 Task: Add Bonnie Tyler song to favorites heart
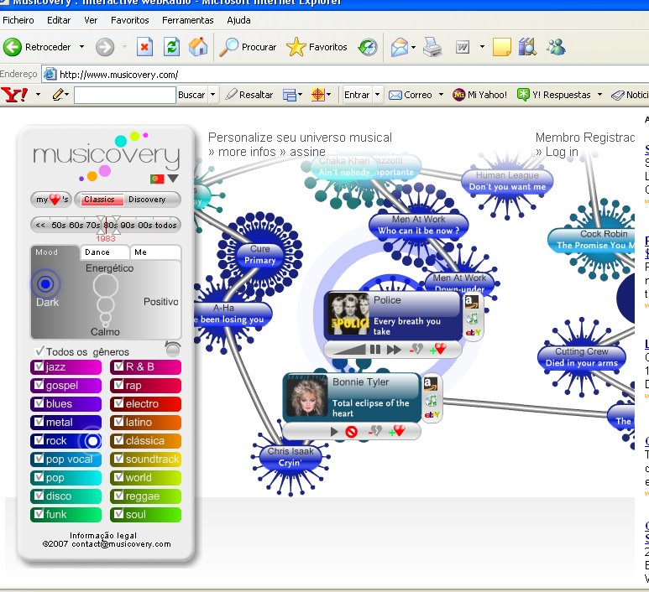pos(397,431)
